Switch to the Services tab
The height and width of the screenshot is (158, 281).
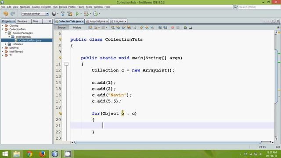pos(22,21)
